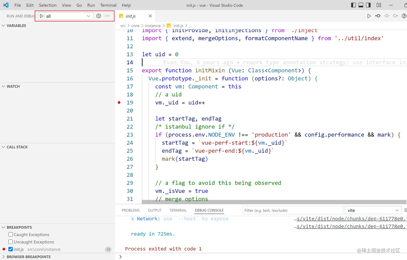
Task: Focus the debug console Filter field
Action: coord(293,210)
